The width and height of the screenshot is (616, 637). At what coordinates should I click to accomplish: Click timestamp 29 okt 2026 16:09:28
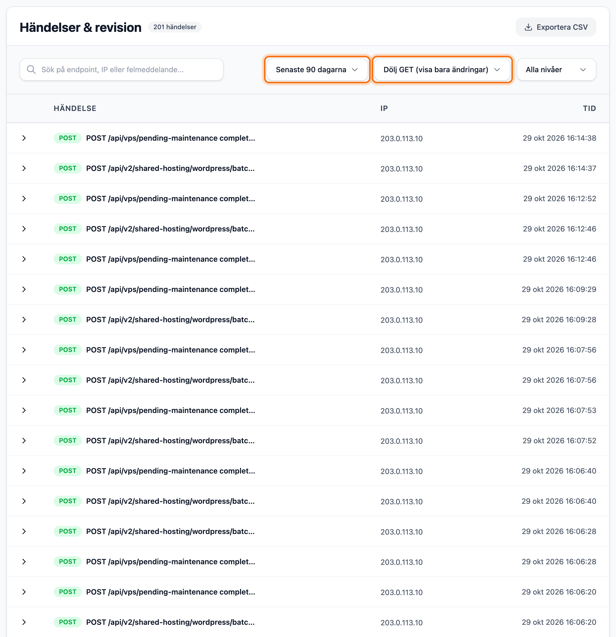[559, 320]
